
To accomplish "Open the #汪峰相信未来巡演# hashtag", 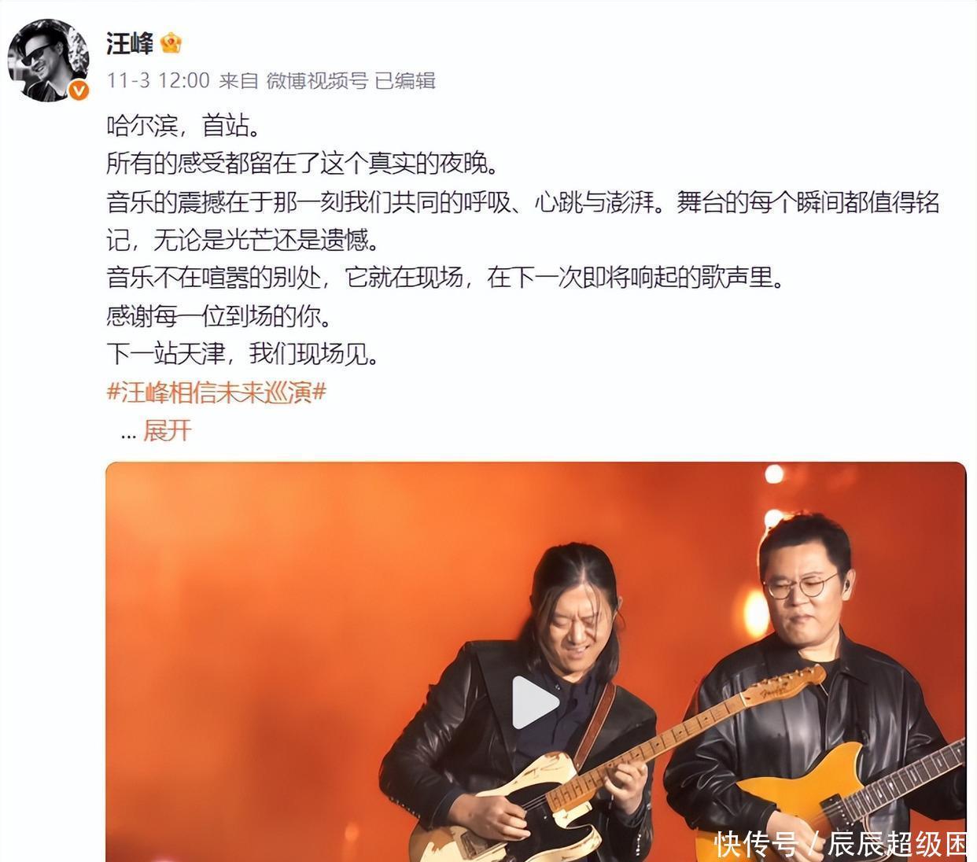I will tap(216, 392).
